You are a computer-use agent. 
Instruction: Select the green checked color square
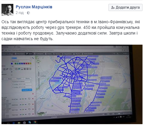tap(15, 63)
